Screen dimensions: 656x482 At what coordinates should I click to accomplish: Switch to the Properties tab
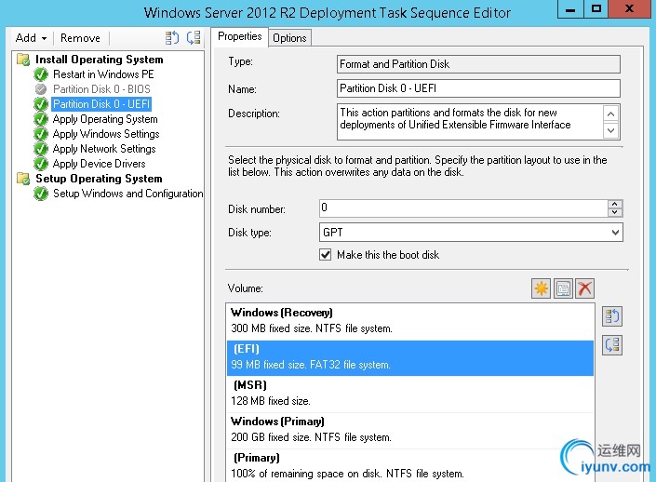[x=240, y=37]
